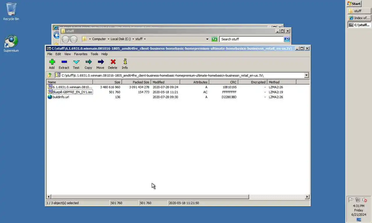Viewport: 372px width, 223px height.
Task: Click the action center flag tray icon
Action: (x=351, y=200)
